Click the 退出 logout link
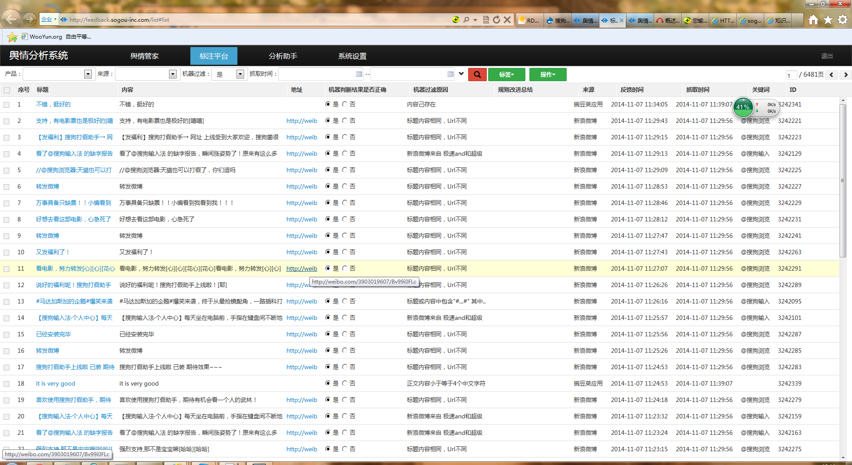Viewport: 852px width, 465px height. click(827, 56)
